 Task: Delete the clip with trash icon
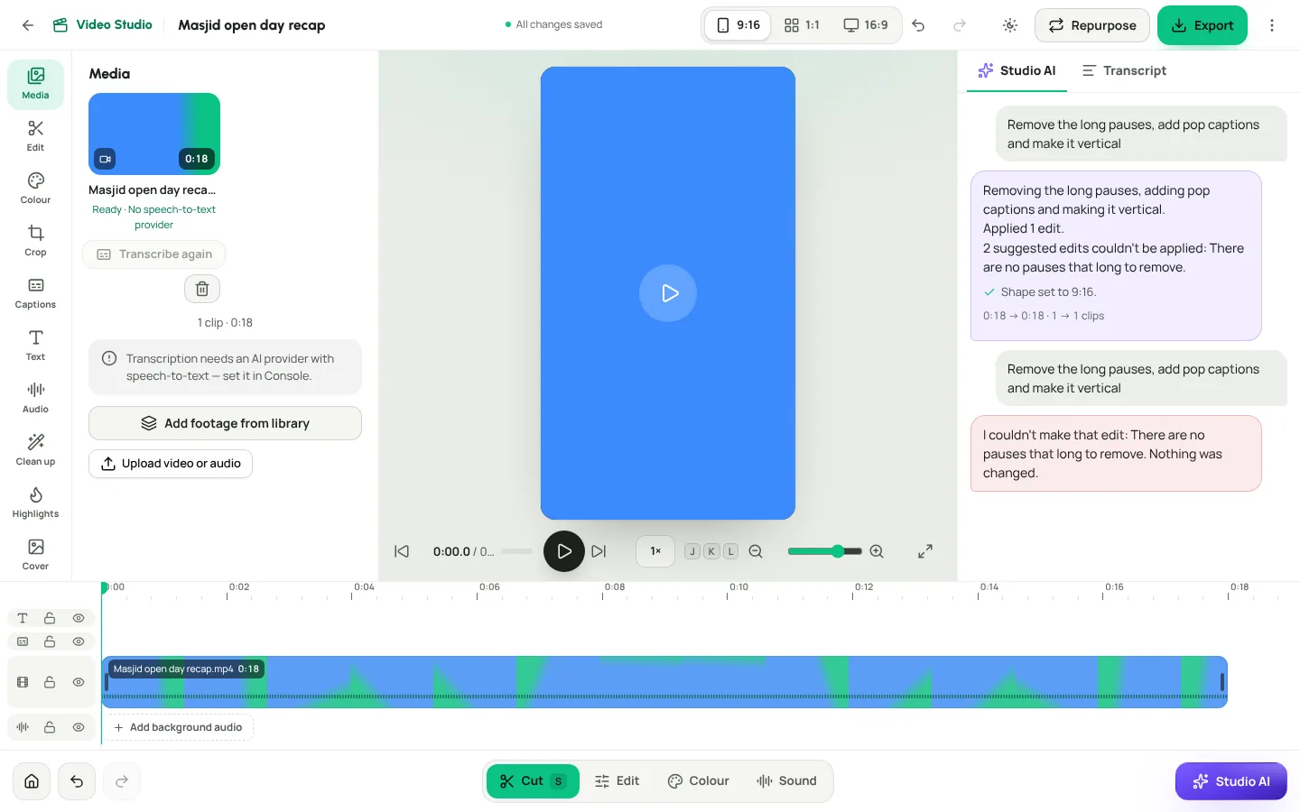pos(202,289)
